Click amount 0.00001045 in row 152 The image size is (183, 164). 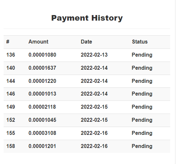coord(42,120)
